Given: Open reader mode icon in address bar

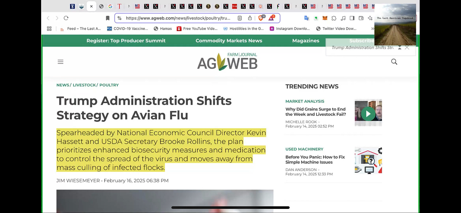Looking at the screenshot, I should click(x=240, y=18).
